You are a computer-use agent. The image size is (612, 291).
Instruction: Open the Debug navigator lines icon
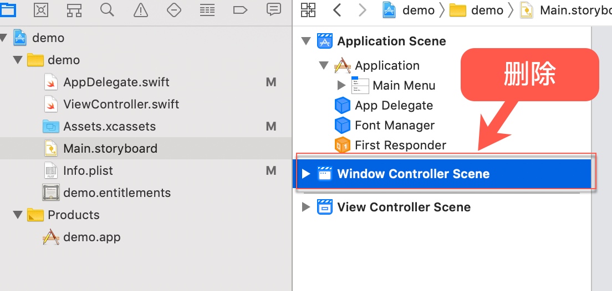(207, 10)
